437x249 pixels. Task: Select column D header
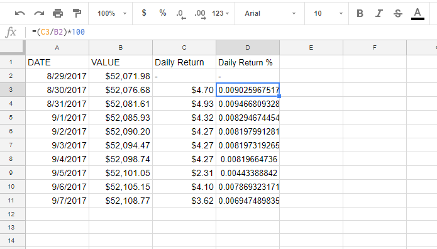pyautogui.click(x=248, y=48)
